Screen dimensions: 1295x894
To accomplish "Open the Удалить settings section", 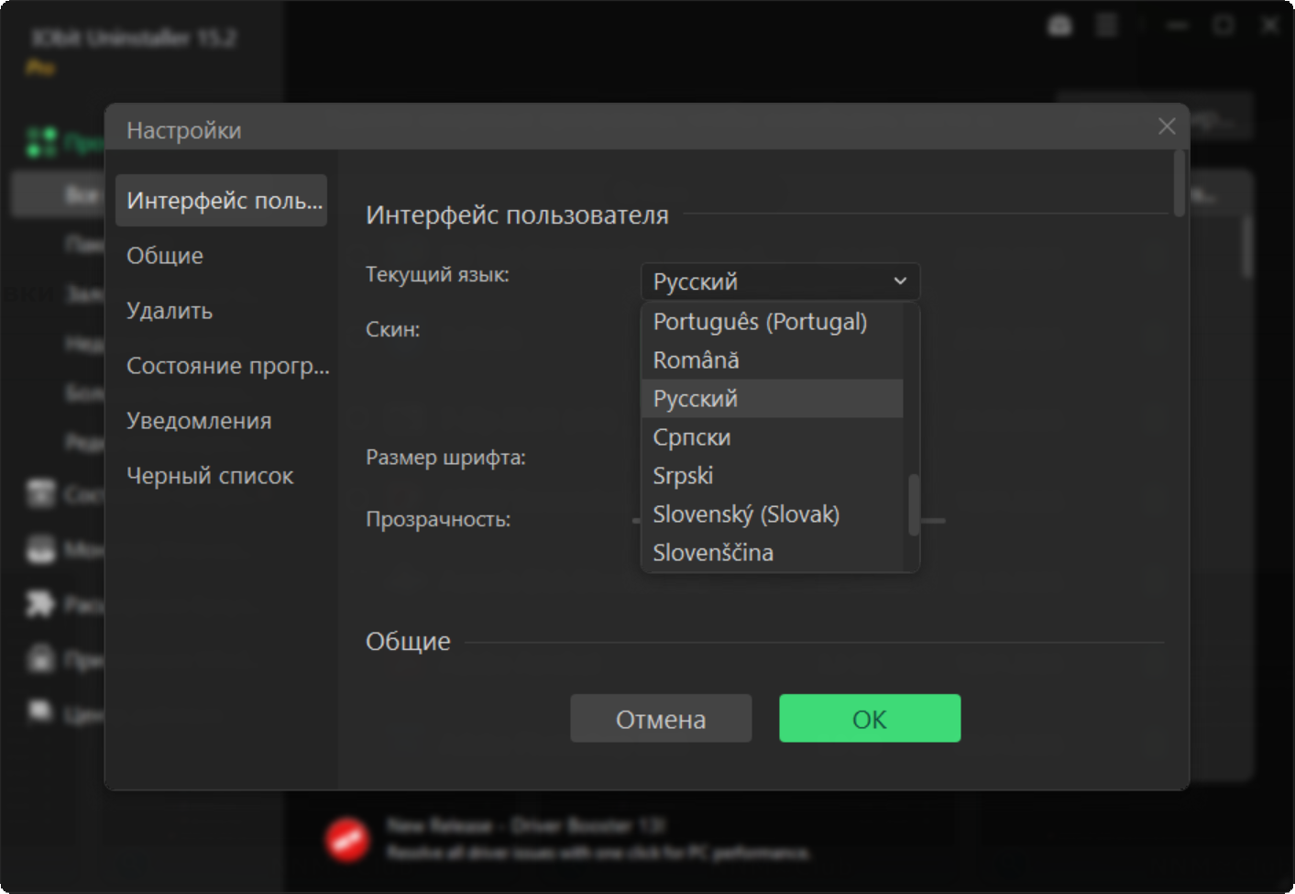I will click(170, 311).
